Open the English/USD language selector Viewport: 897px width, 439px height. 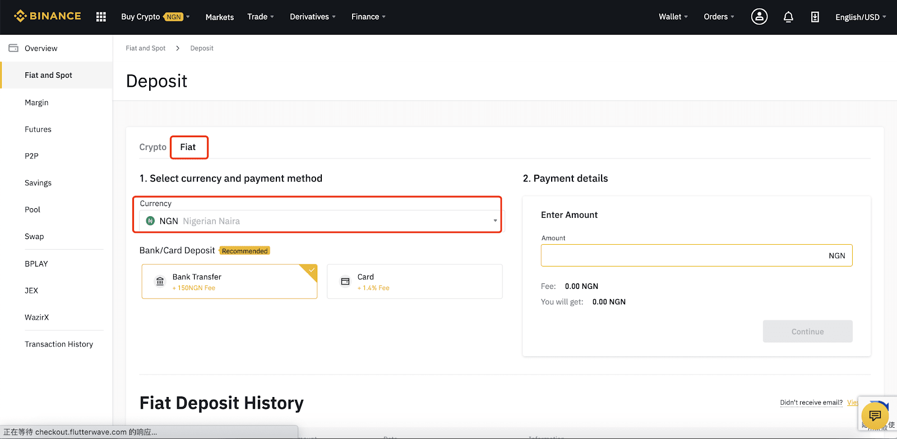861,17
